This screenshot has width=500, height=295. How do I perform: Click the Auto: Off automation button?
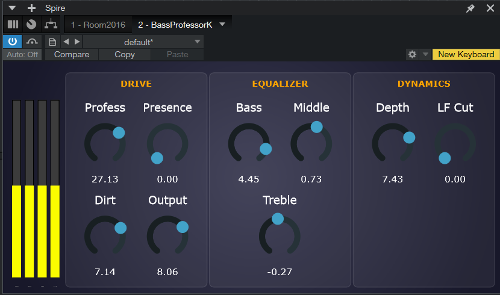pyautogui.click(x=22, y=54)
